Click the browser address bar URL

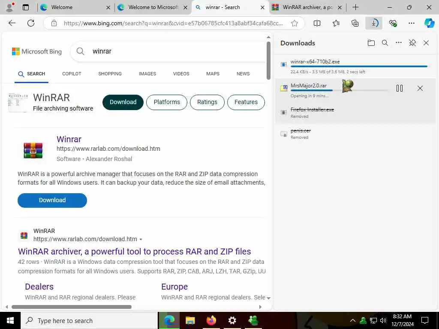pyautogui.click(x=173, y=23)
